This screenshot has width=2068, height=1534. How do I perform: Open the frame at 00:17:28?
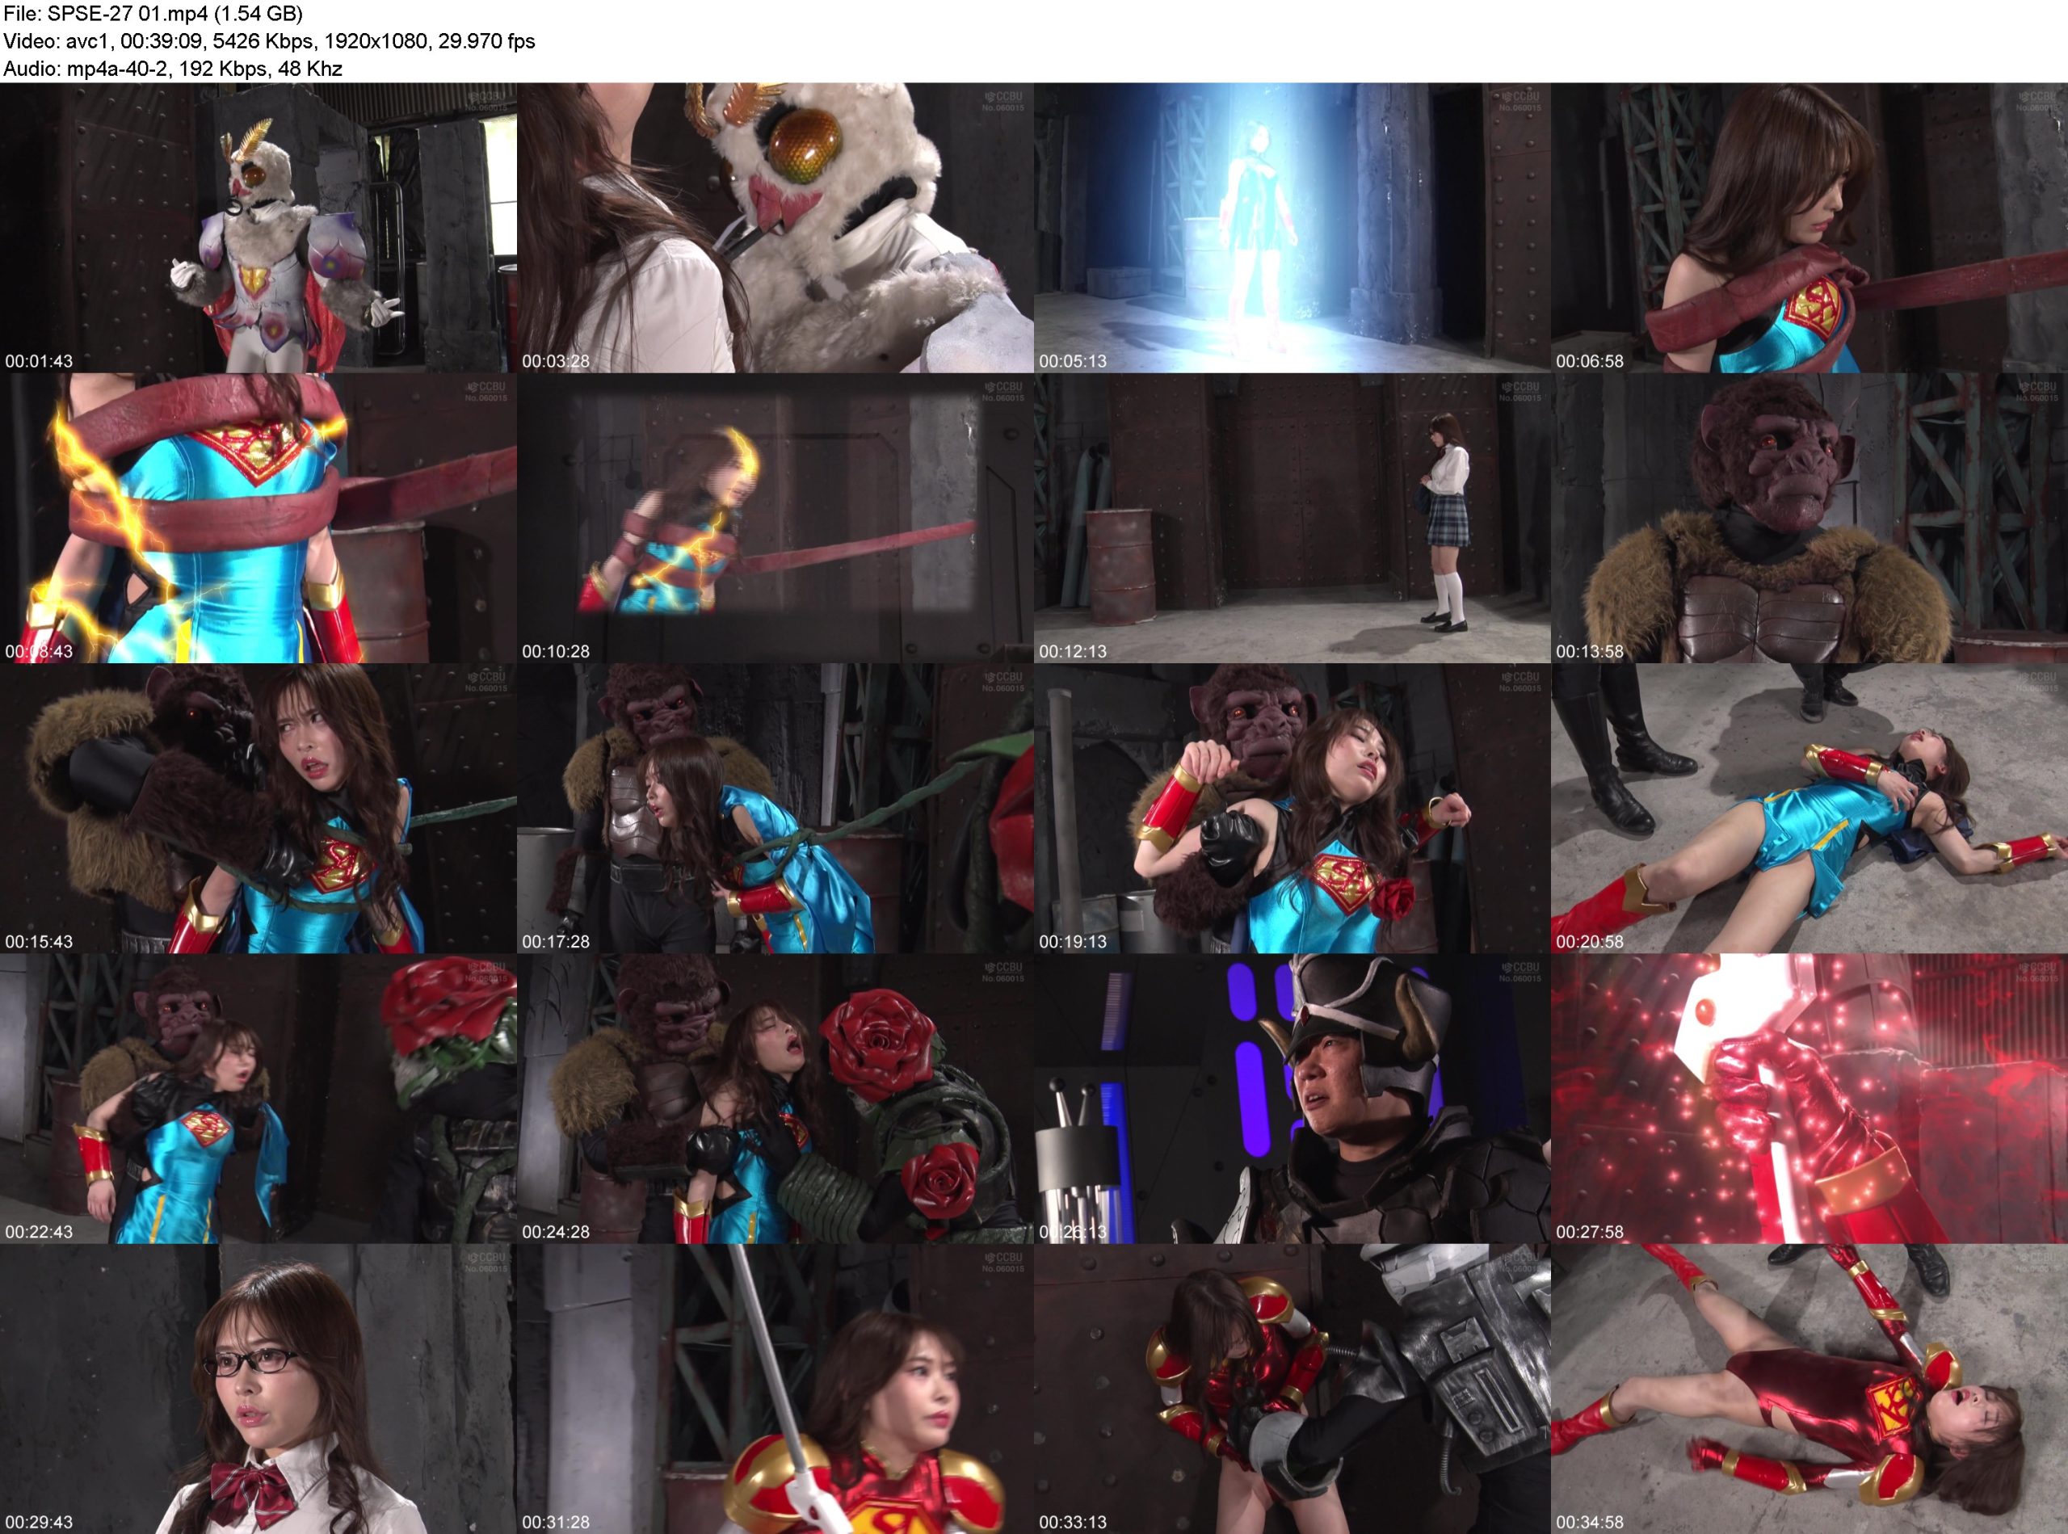tap(775, 808)
